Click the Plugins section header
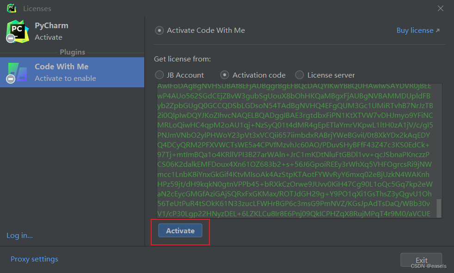The image size is (454, 273). pos(72,52)
